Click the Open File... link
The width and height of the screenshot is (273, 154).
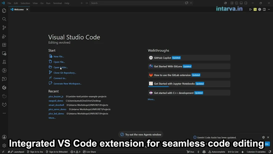(59, 62)
